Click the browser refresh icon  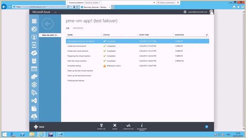tap(77, 7)
